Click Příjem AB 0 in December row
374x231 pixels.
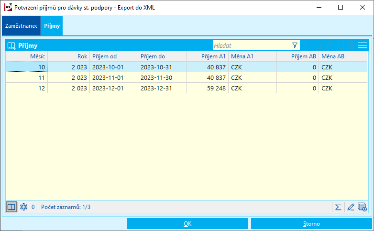pyautogui.click(x=297, y=88)
